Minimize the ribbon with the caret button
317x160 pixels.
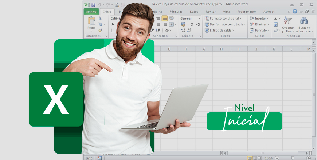tap(289, 12)
